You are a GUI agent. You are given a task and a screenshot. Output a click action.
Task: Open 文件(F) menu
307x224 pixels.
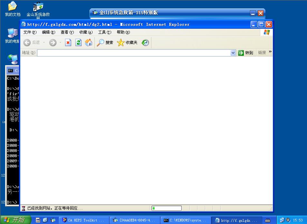pos(30,32)
